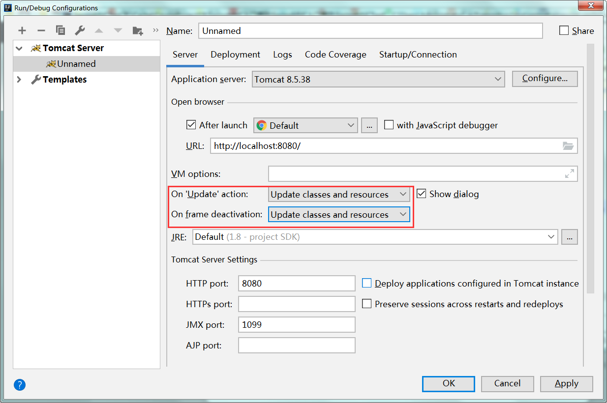Image resolution: width=607 pixels, height=403 pixels.
Task: Click the Move Down arrow icon
Action: point(118,30)
